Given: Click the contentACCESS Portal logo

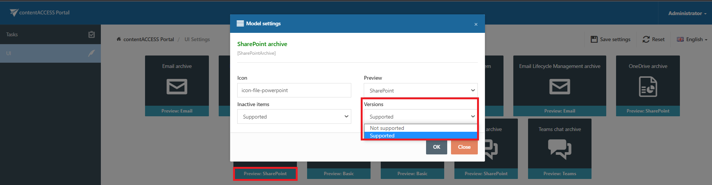Looking at the screenshot, I should pos(40,12).
